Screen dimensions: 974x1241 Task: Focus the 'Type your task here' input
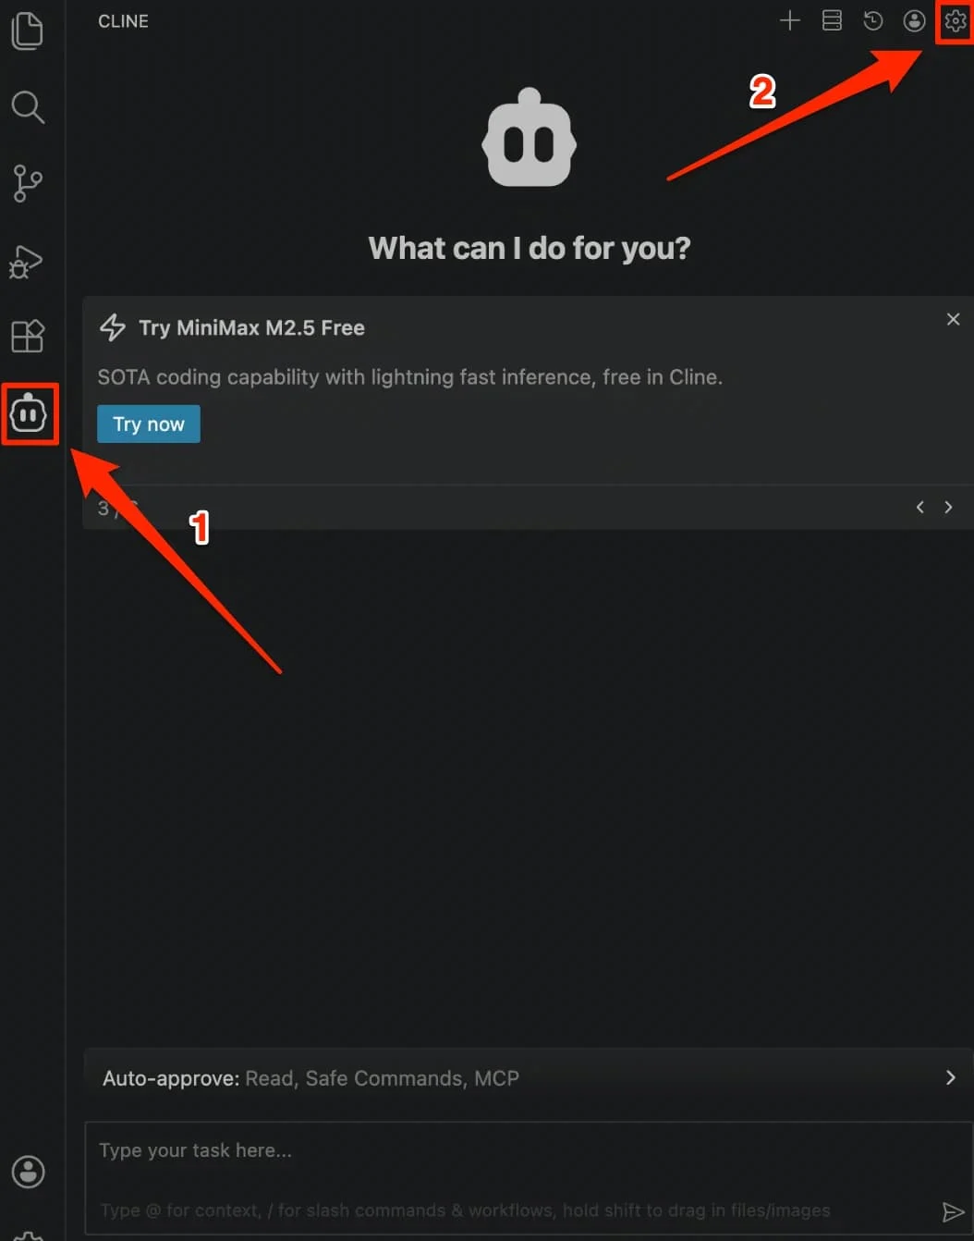529,1178
